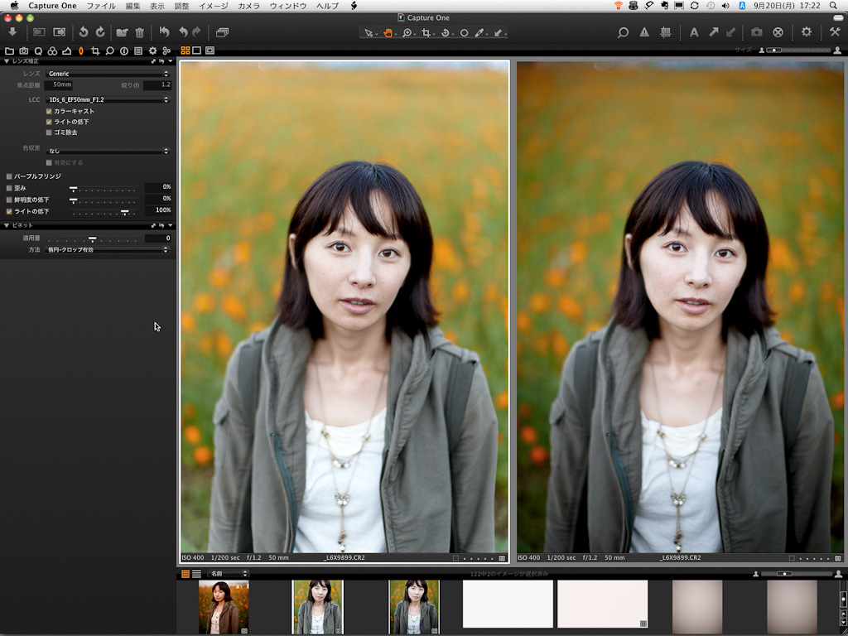848x636 pixels.
Task: Click the import (down arrow) toolbar icon
Action: click(12, 32)
